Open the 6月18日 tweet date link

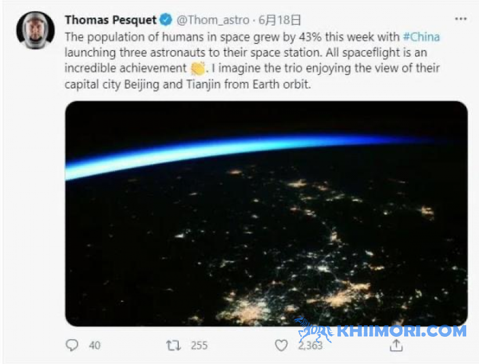[x=279, y=20]
